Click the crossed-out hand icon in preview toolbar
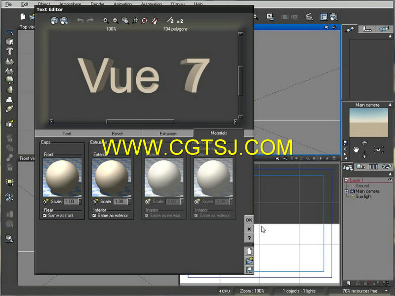Viewport: 395px width, 296px height. click(154, 21)
